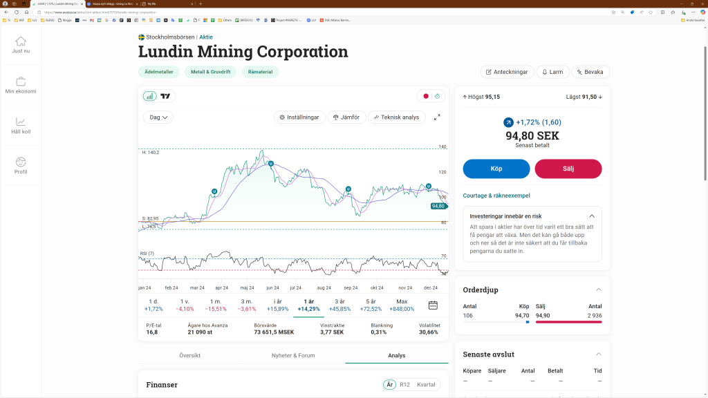Switch to the Översikt tab
Image resolution: width=708 pixels, height=398 pixels.
coord(189,356)
